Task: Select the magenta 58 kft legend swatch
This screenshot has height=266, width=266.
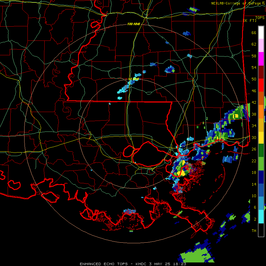Action: (x=261, y=59)
